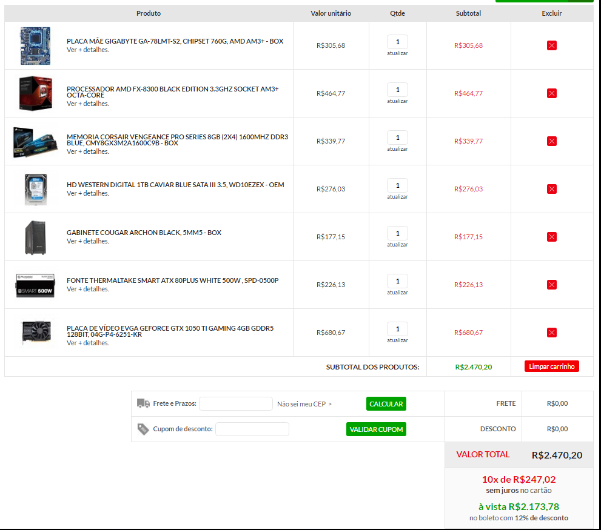Open the Gigabyte motherboard product image
Image resolution: width=601 pixels, height=530 pixels.
coord(35,45)
